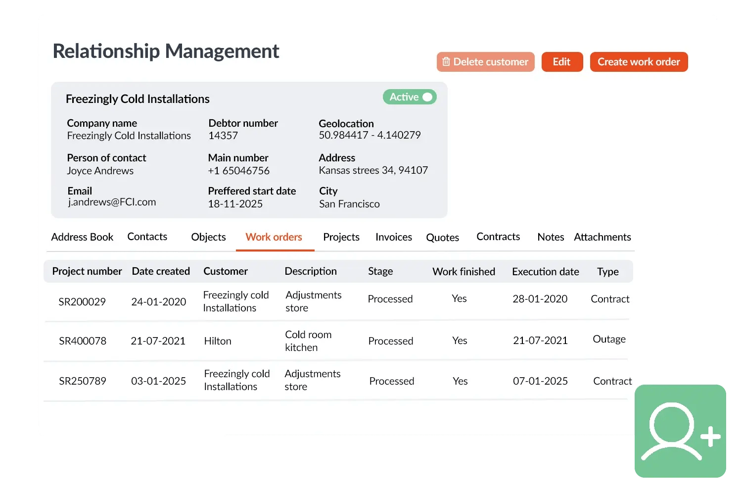The width and height of the screenshot is (742, 495).
Task: Go to the Projects tab
Action: click(x=341, y=237)
